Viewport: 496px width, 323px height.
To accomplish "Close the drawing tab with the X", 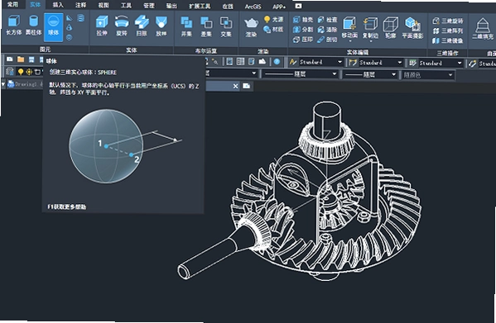I will (235, 86).
